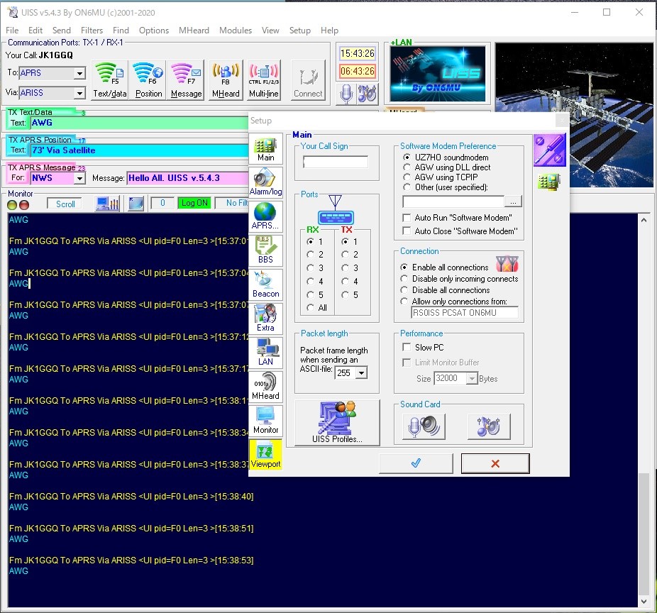Click the F6 Position beacon icon

pos(148,79)
